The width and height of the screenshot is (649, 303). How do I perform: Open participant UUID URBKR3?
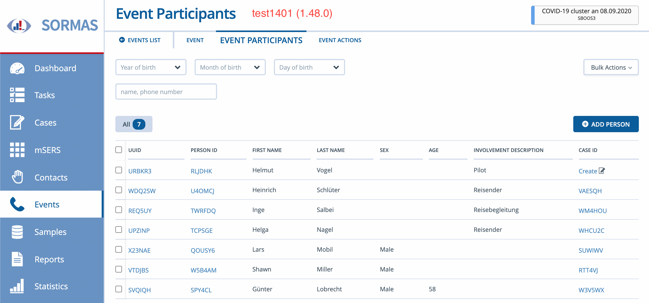click(x=140, y=171)
